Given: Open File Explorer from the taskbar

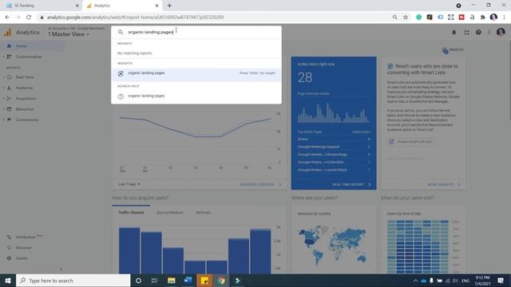Looking at the screenshot, I should click(172, 281).
